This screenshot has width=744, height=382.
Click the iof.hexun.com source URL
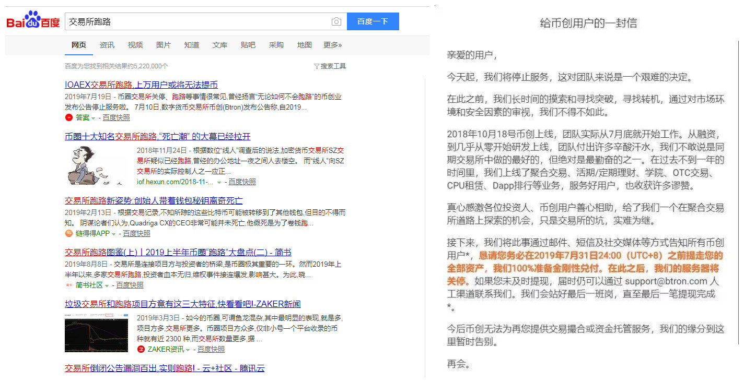(175, 182)
